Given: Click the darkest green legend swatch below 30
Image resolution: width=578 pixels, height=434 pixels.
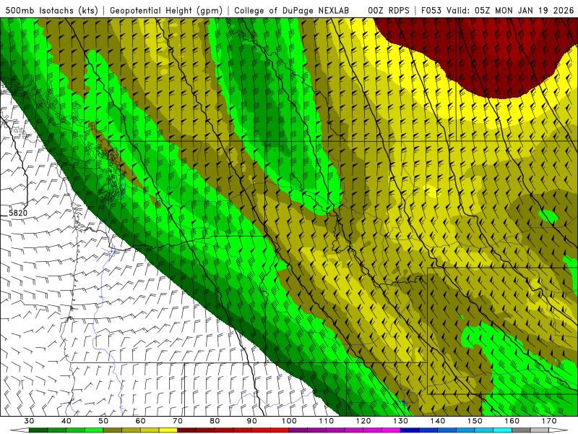Looking at the screenshot, I should 38,430.
